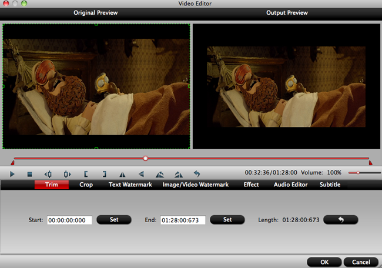Confirm edits with OK button
Screen dimensions: 382x268
pos(324,262)
